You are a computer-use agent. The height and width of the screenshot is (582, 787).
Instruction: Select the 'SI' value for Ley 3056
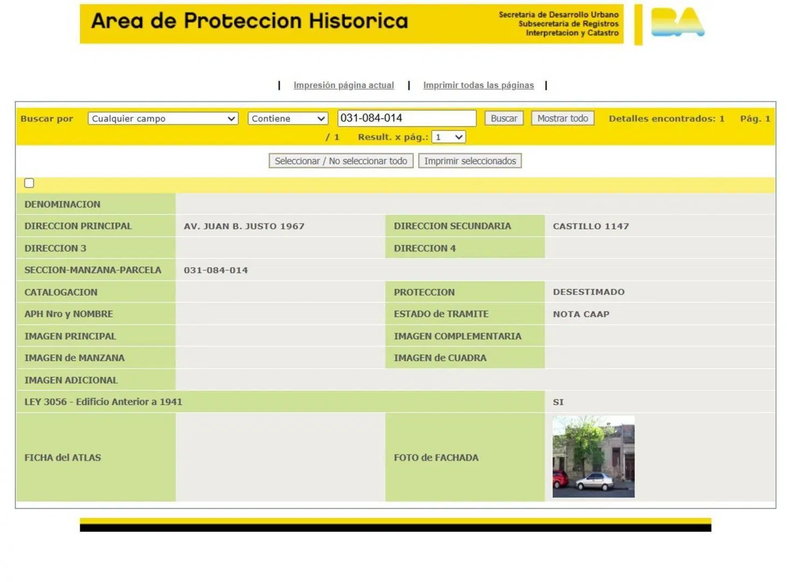tap(558, 402)
